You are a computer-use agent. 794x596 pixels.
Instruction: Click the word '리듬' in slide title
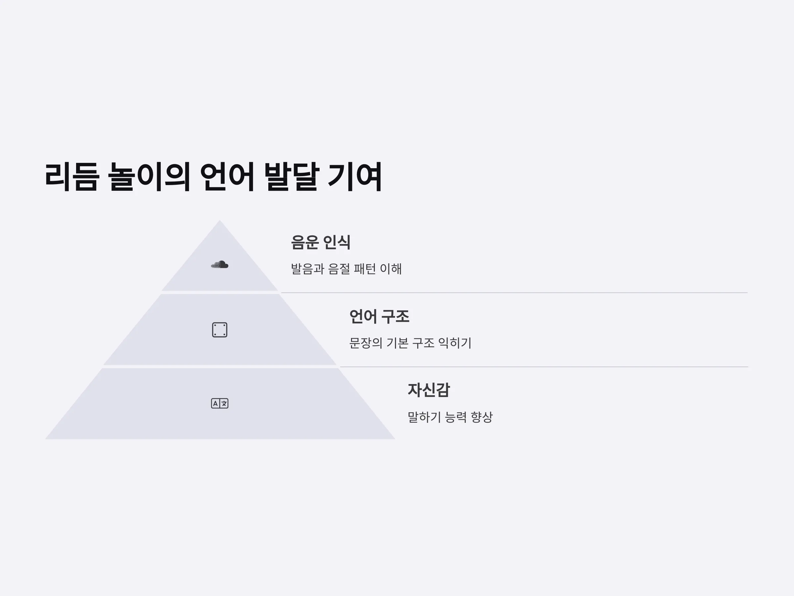(x=71, y=177)
